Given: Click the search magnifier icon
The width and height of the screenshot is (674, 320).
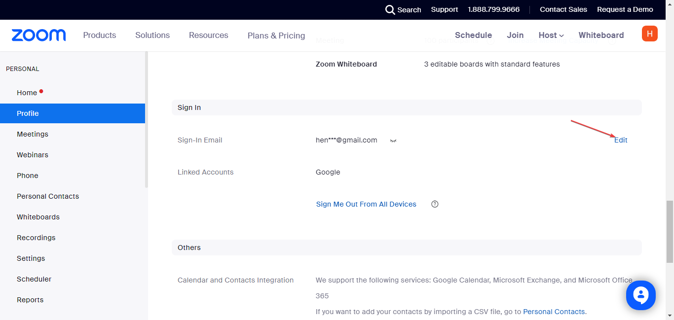Looking at the screenshot, I should point(390,10).
